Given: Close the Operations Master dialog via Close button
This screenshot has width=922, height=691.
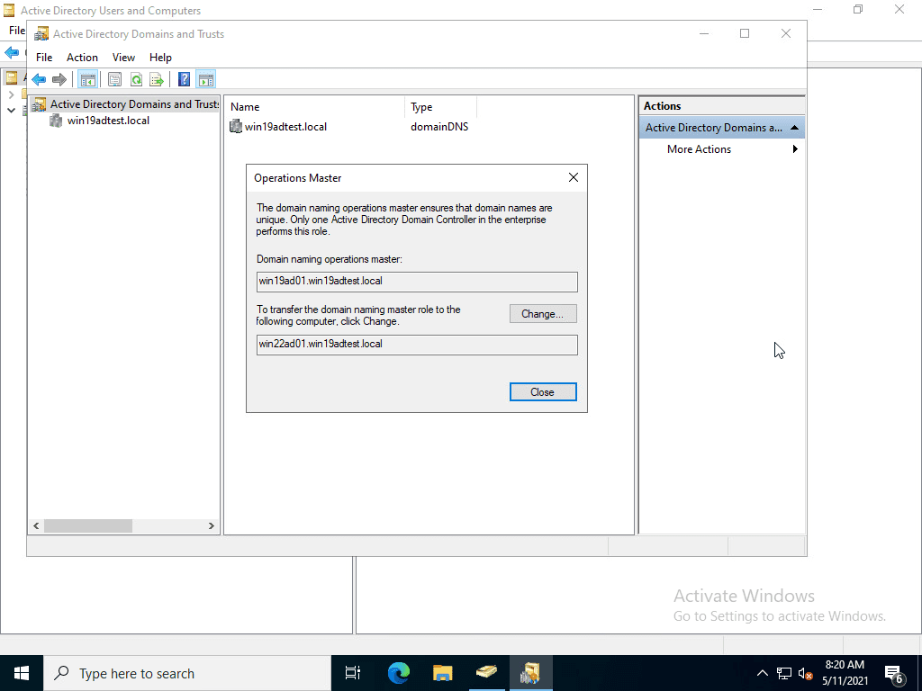Looking at the screenshot, I should (x=543, y=391).
